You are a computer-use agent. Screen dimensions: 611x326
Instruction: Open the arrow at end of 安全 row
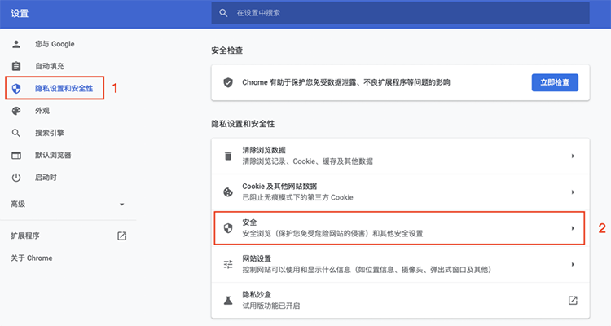click(x=573, y=228)
